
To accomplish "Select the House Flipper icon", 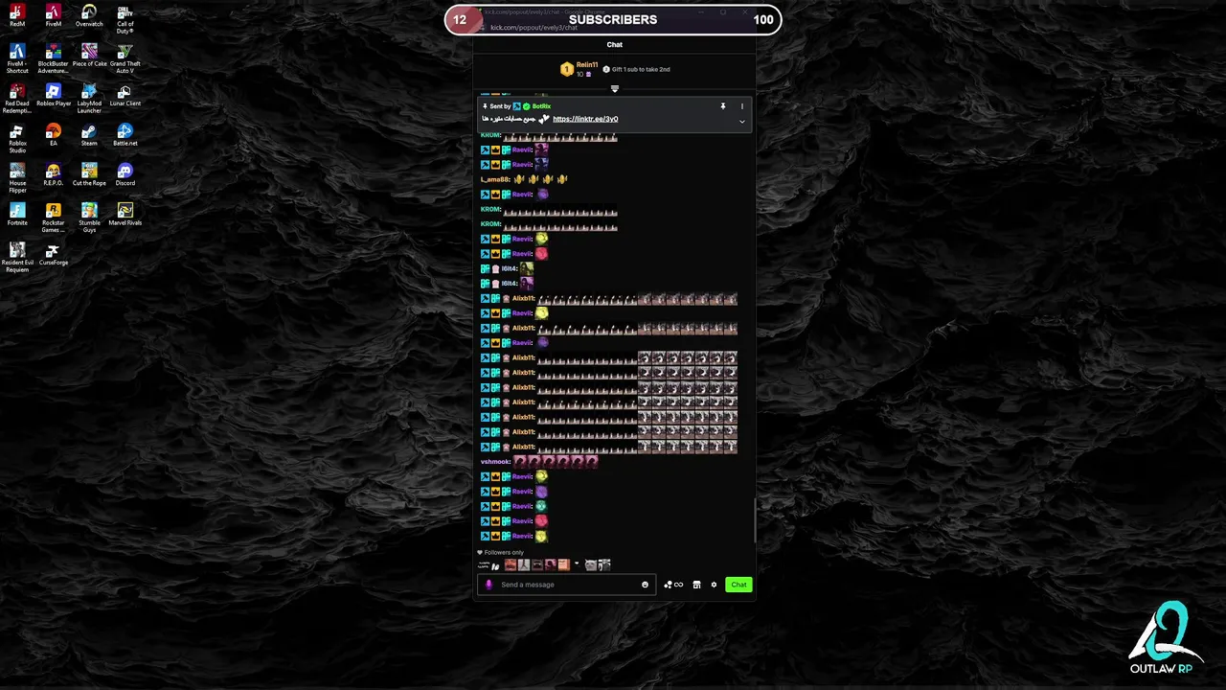I will [17, 178].
